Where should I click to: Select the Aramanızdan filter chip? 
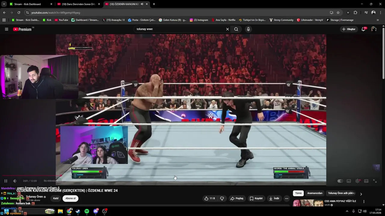[315, 193]
